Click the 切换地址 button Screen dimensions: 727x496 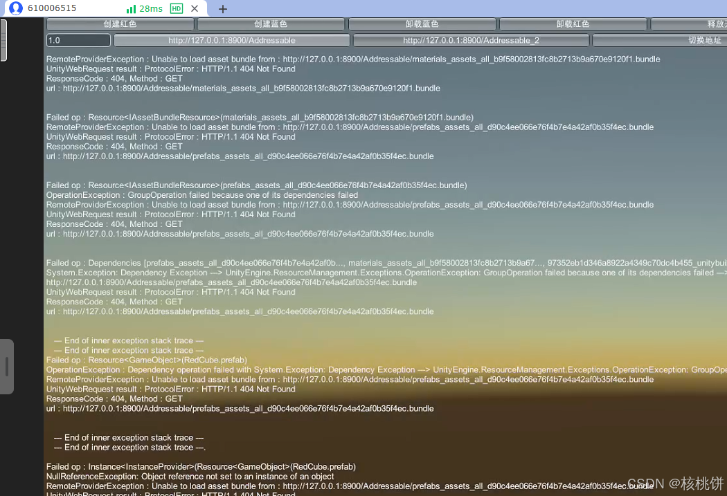[x=660, y=40]
